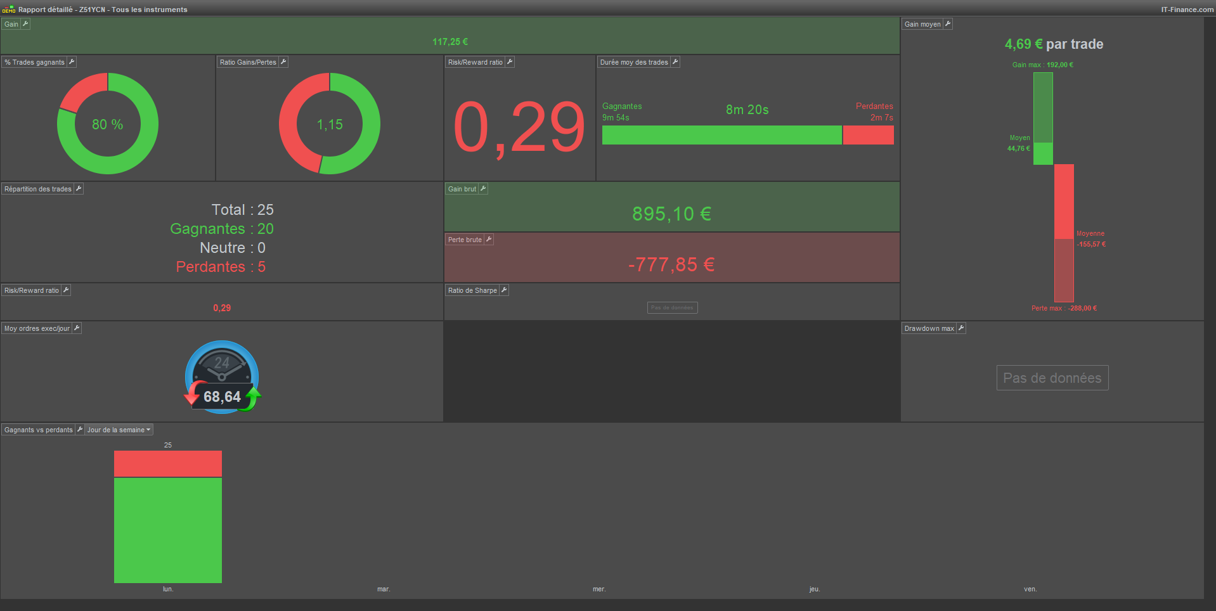
Task: Click Sharpe ratio Pas de données box
Action: (x=672, y=307)
